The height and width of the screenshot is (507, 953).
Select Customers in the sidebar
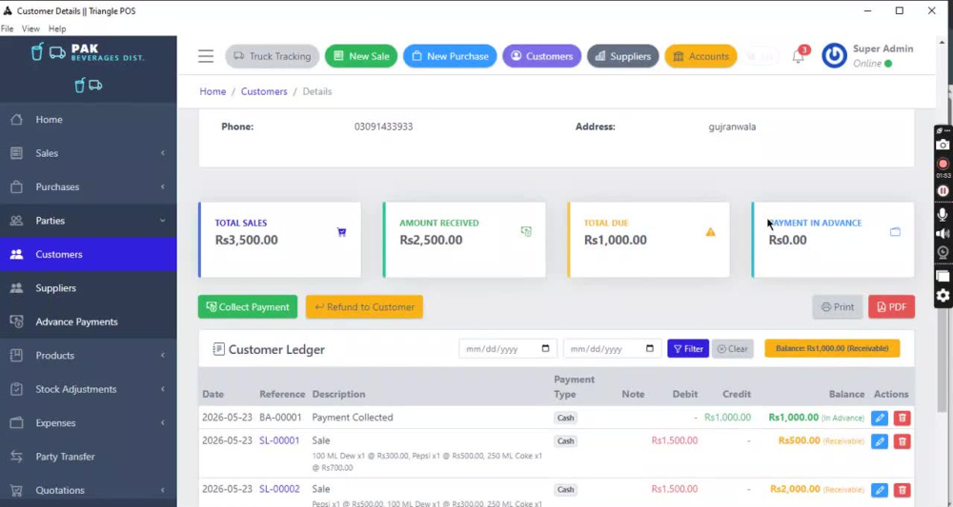pos(89,254)
